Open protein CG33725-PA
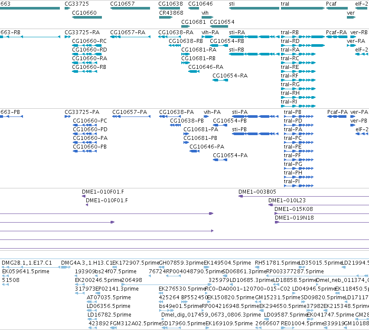Viewport: 369px width, 330px height. click(x=82, y=112)
